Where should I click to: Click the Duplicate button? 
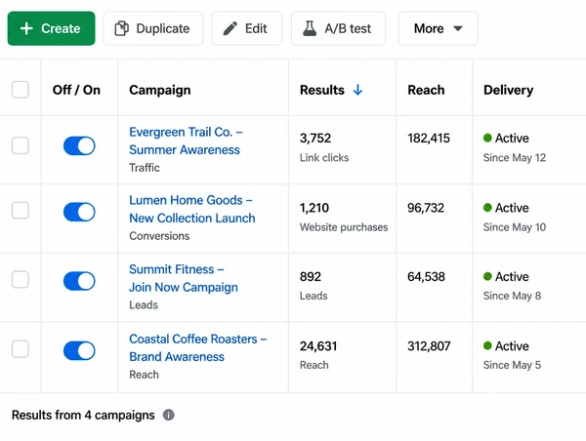click(x=153, y=28)
